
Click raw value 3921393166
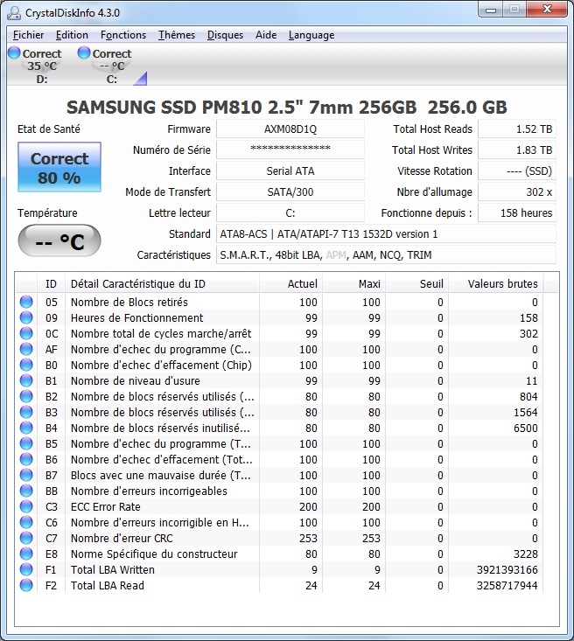click(507, 569)
